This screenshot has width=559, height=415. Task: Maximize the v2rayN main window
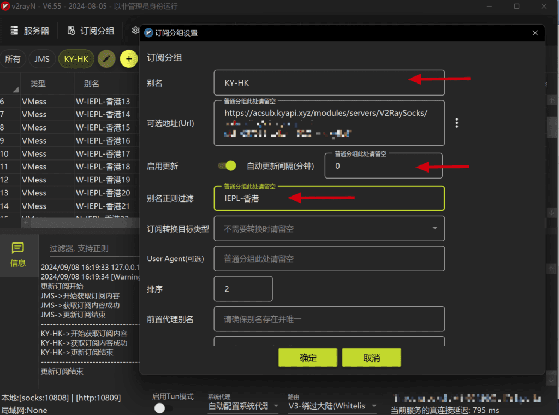point(516,6)
